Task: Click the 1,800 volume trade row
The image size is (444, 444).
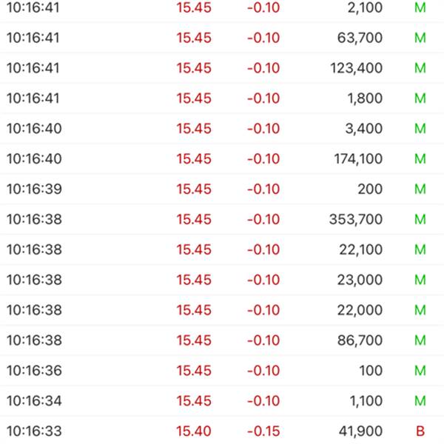Action: point(222,98)
